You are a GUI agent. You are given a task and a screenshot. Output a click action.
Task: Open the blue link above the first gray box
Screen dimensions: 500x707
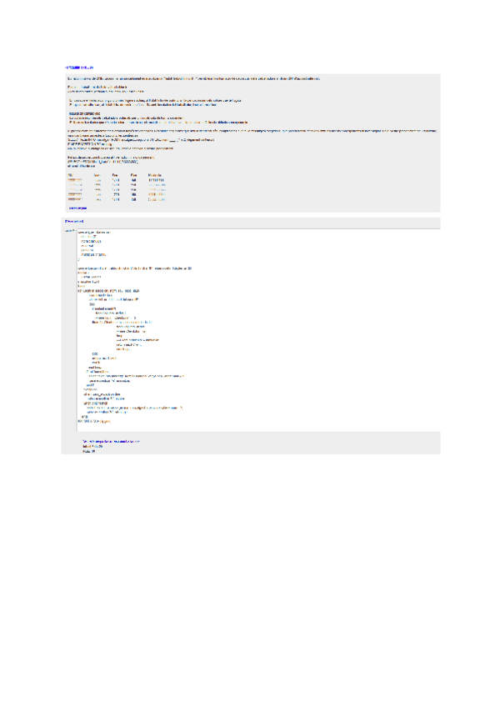tap(79, 68)
